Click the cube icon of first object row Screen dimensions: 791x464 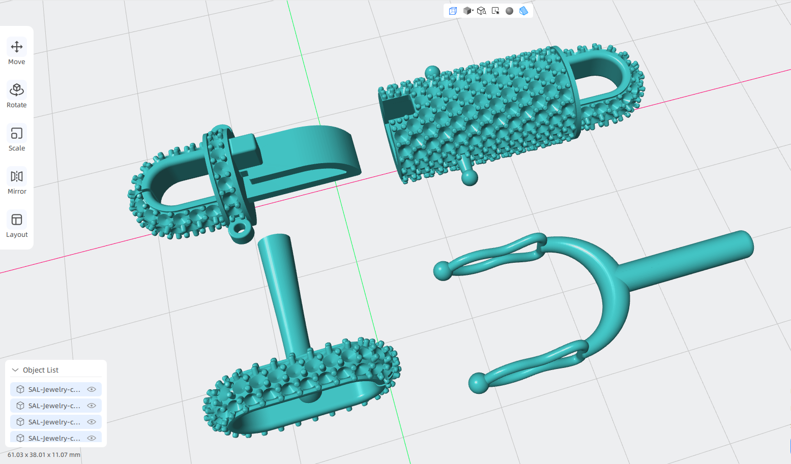[x=20, y=389]
